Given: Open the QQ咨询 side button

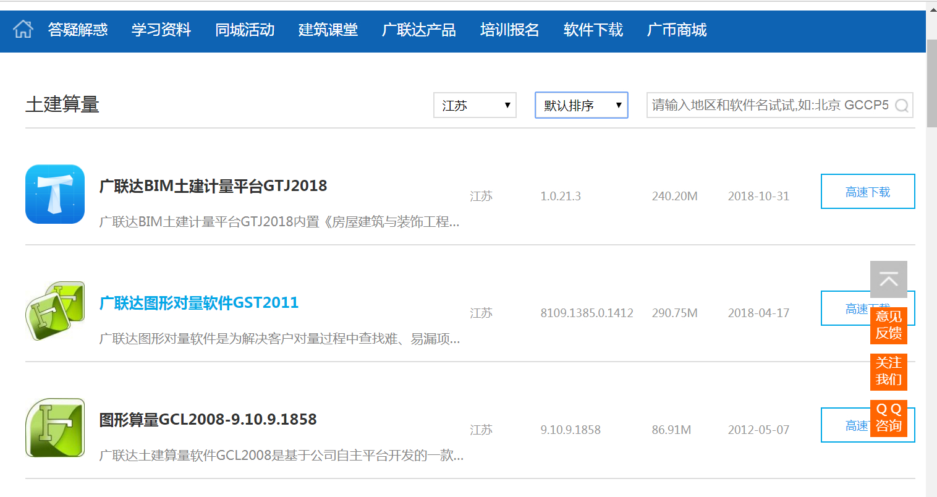Looking at the screenshot, I should click(889, 418).
